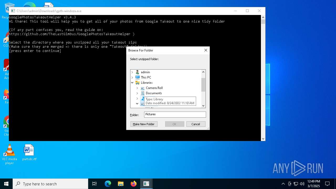Collapse the Pictures library node
This screenshot has height=189, width=336.
click(137, 104)
